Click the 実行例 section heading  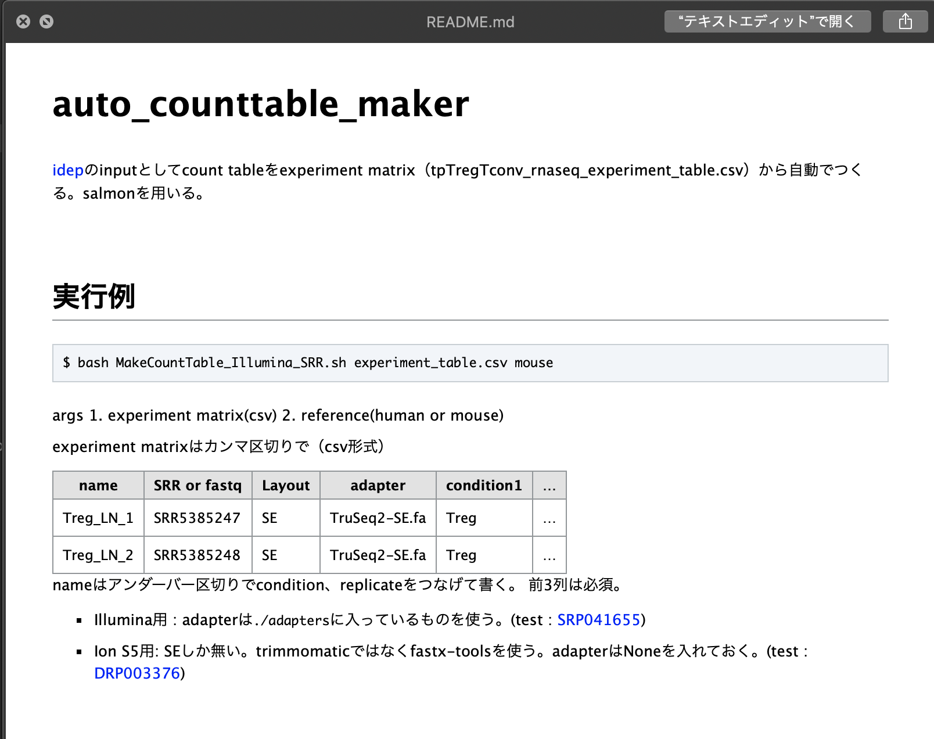click(94, 296)
